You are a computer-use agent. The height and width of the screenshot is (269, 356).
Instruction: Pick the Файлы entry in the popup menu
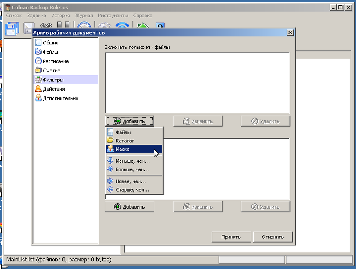[x=123, y=132]
